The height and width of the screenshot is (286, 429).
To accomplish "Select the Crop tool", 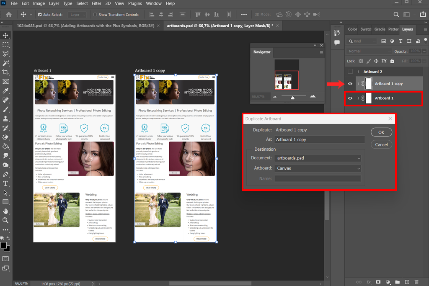I will click(5, 72).
